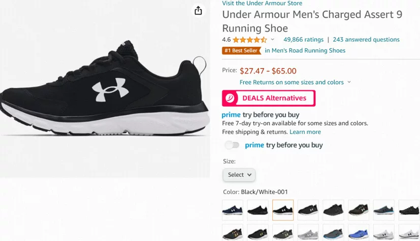Click the share icon above the shoe image
Image resolution: width=420 pixels, height=241 pixels.
tap(198, 11)
